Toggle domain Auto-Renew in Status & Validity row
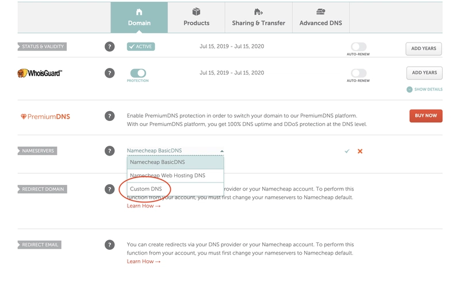460x281 pixels. (x=358, y=47)
